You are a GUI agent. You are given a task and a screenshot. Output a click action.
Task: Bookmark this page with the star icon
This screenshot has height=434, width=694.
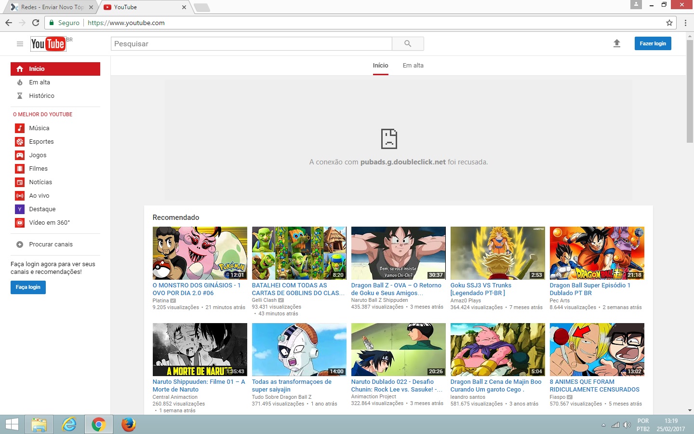click(x=669, y=23)
